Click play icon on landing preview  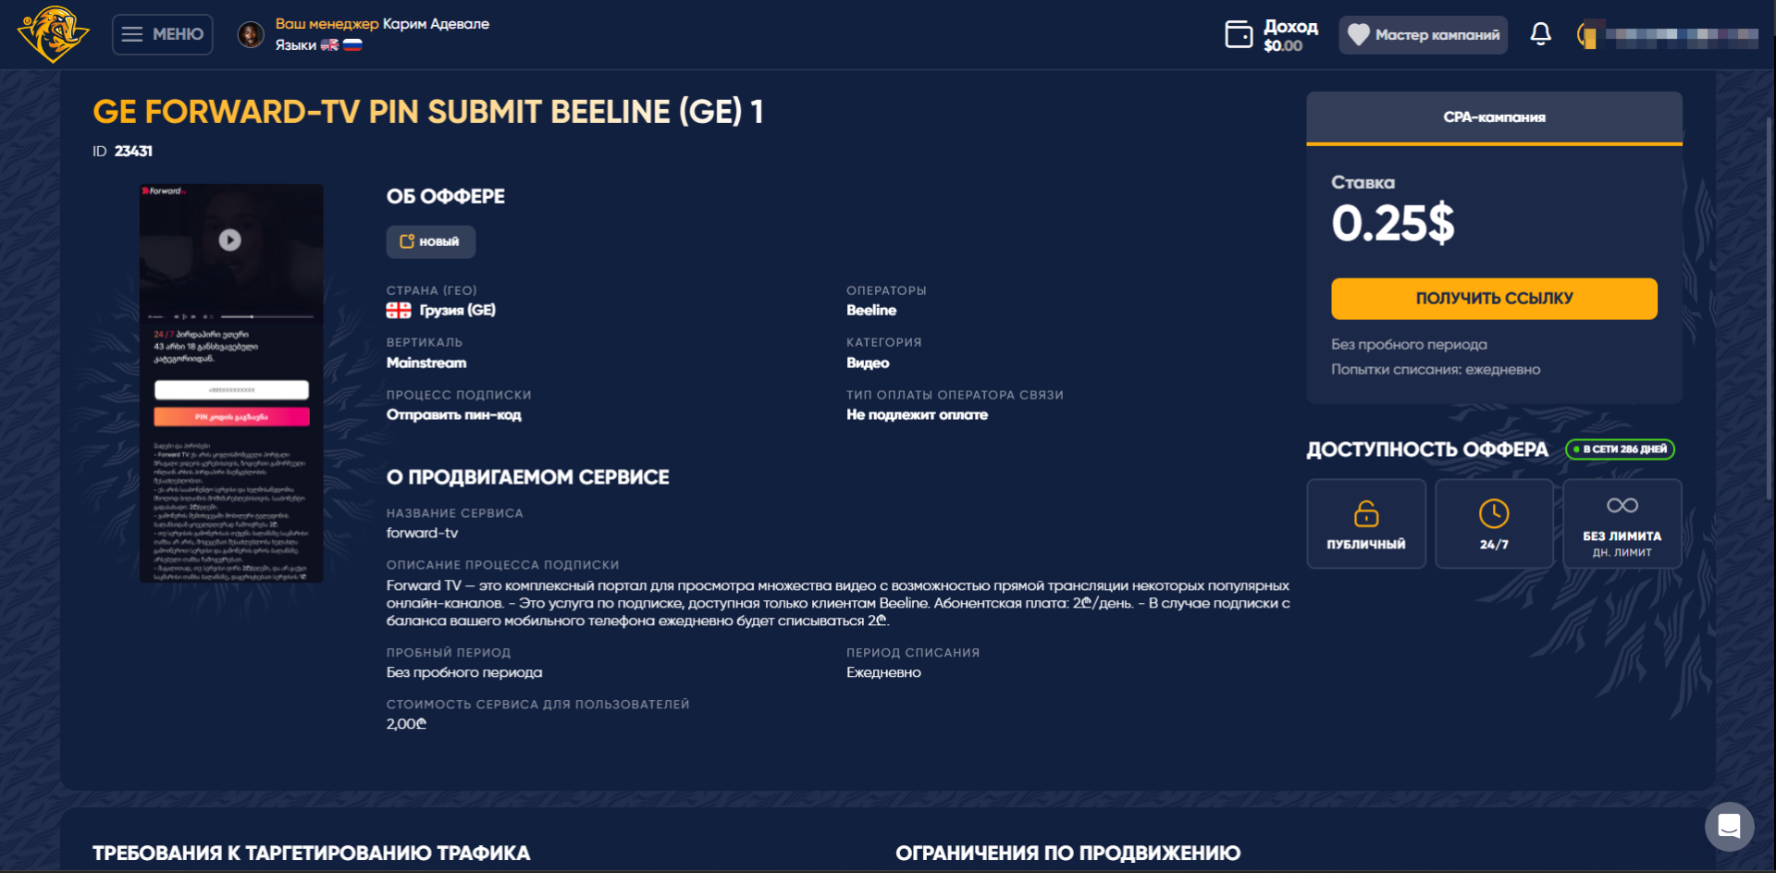229,240
